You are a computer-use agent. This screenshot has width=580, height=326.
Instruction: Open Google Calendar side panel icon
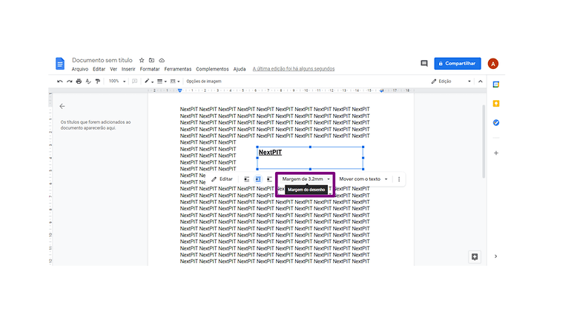pos(496,84)
